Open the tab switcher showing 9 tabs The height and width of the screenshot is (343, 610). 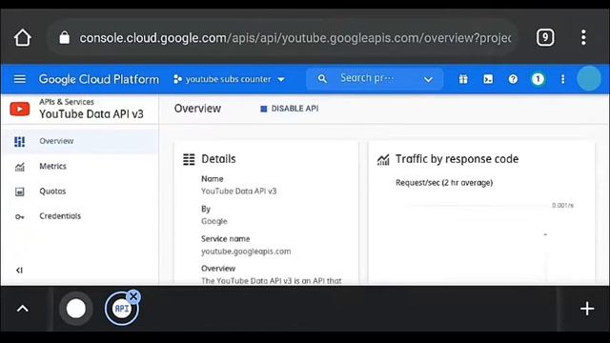[545, 37]
